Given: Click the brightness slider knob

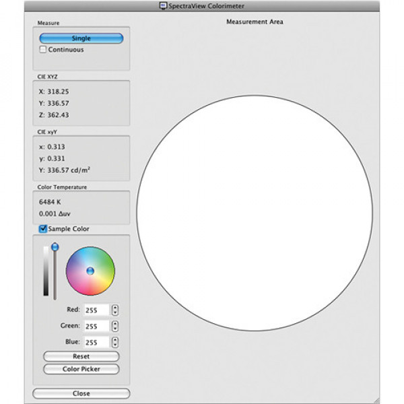Looking at the screenshot, I should tap(55, 247).
